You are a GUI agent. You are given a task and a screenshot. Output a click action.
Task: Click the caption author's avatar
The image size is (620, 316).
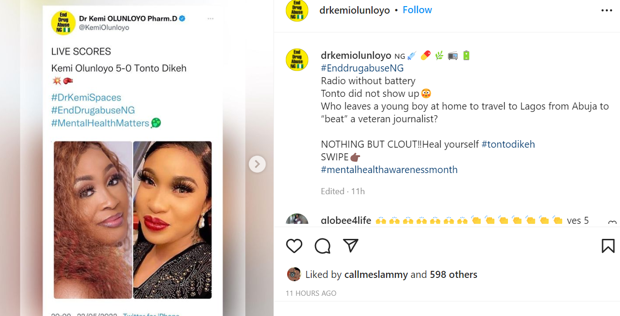297,60
